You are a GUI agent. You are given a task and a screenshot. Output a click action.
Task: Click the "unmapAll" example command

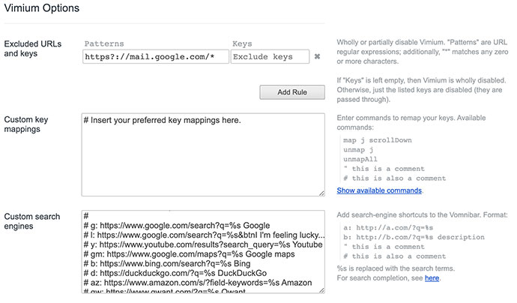click(x=362, y=159)
